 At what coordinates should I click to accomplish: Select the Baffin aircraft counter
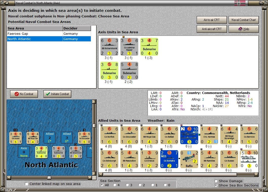coord(189,159)
